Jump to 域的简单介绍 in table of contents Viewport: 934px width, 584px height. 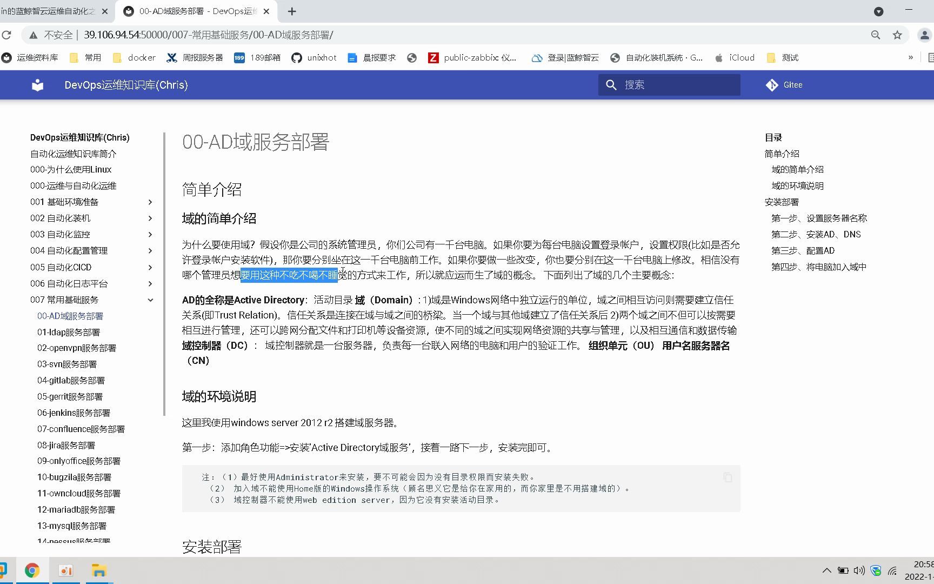click(x=798, y=170)
